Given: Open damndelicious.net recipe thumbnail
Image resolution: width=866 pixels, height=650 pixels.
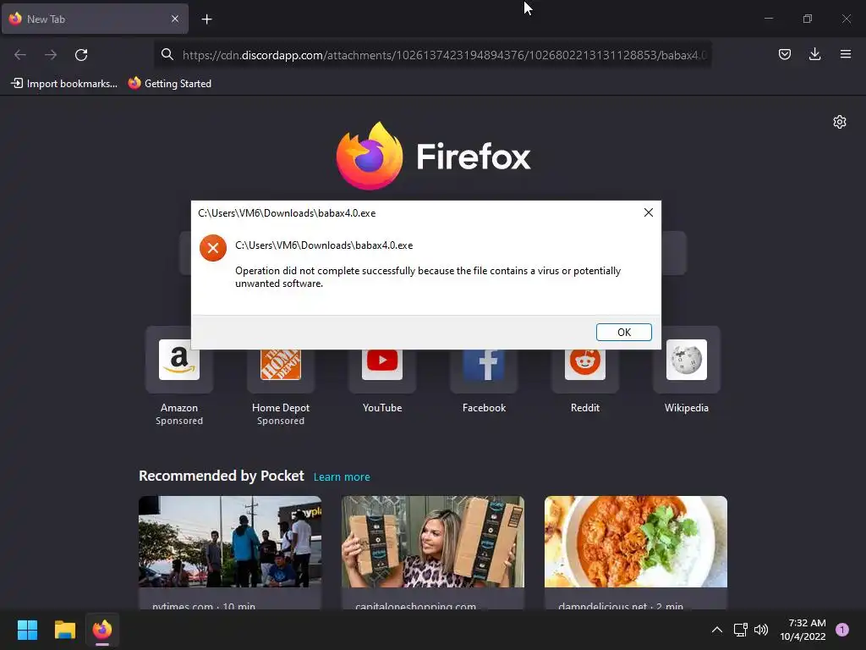Looking at the screenshot, I should pyautogui.click(x=636, y=542).
